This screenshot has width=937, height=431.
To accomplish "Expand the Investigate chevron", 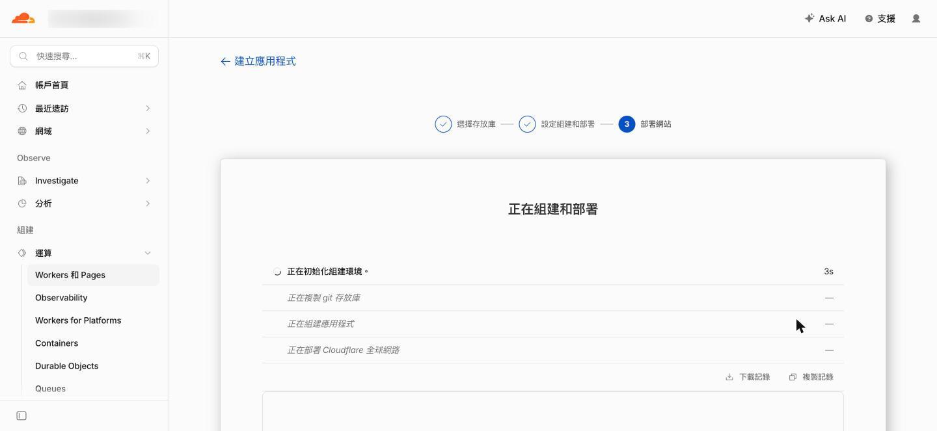I will point(148,180).
